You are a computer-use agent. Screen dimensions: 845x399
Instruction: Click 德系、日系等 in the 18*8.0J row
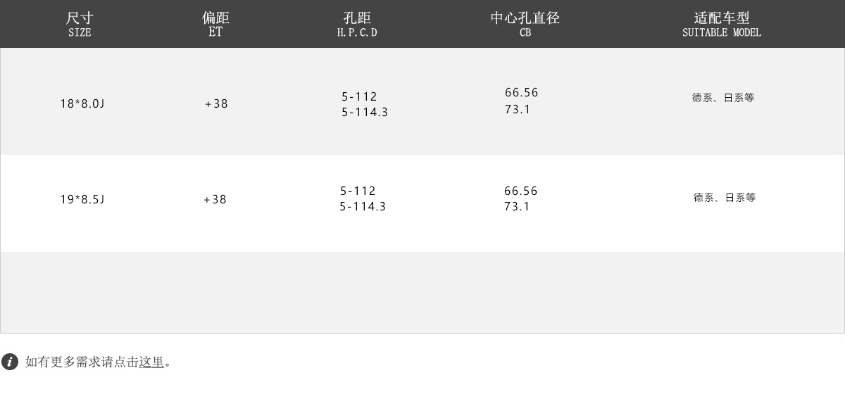723,98
